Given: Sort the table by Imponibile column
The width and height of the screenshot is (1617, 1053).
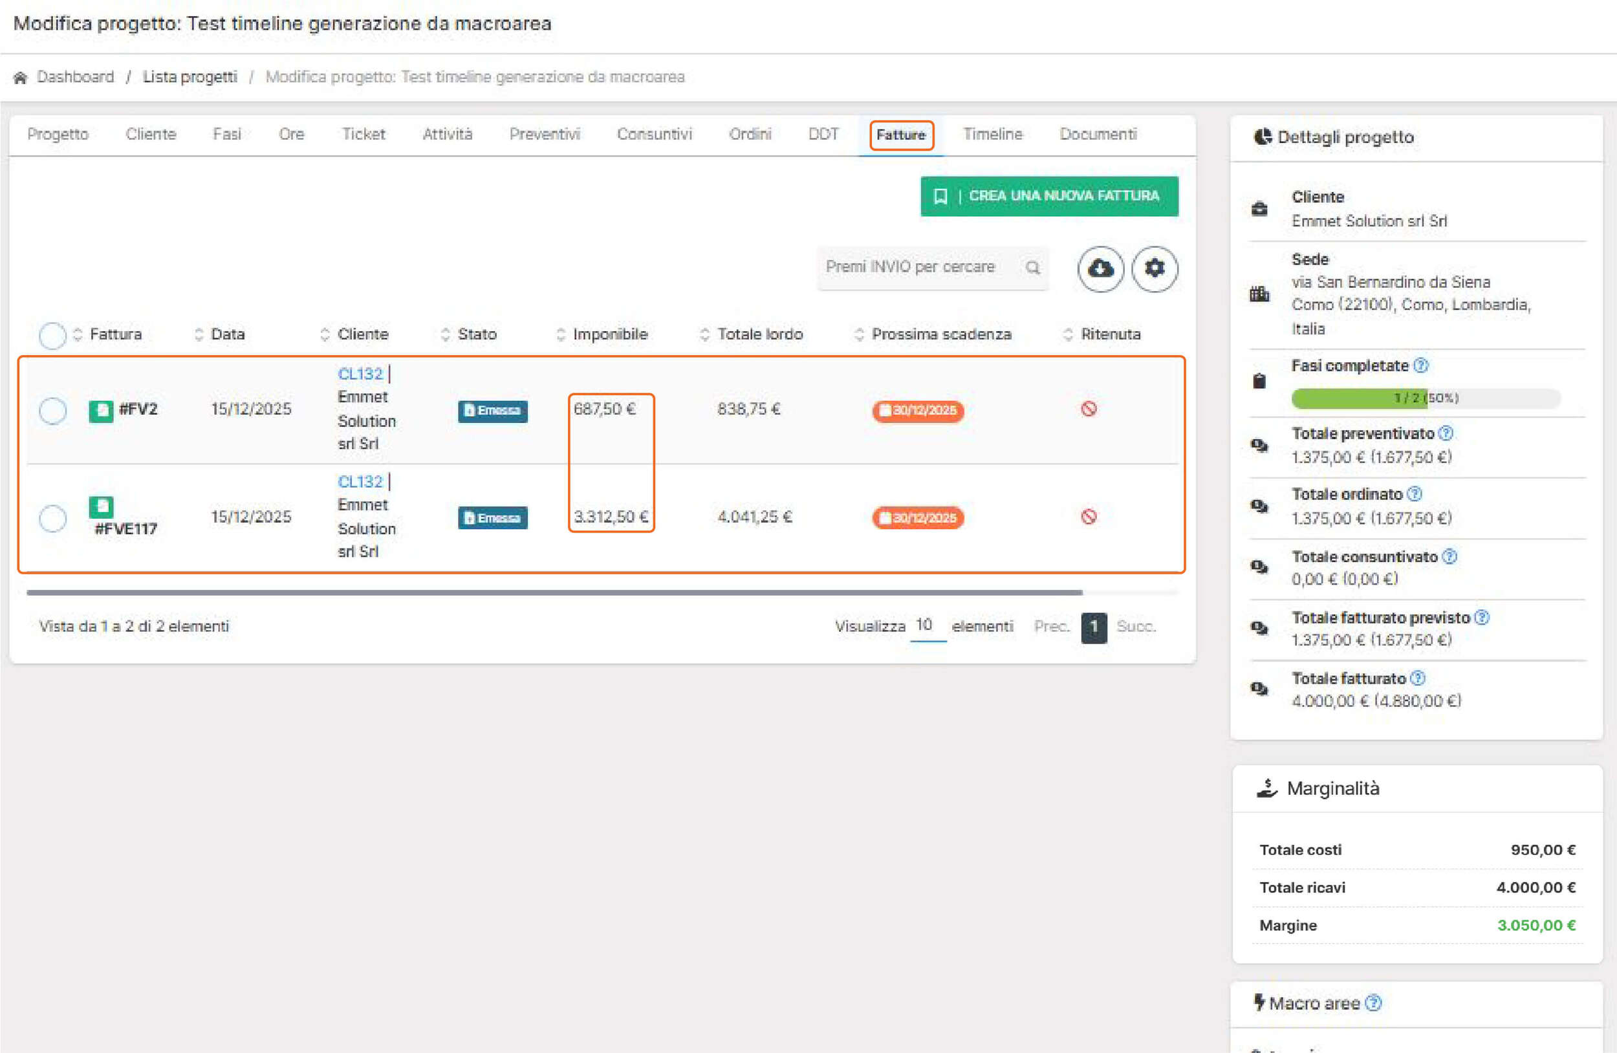Looking at the screenshot, I should pyautogui.click(x=609, y=334).
